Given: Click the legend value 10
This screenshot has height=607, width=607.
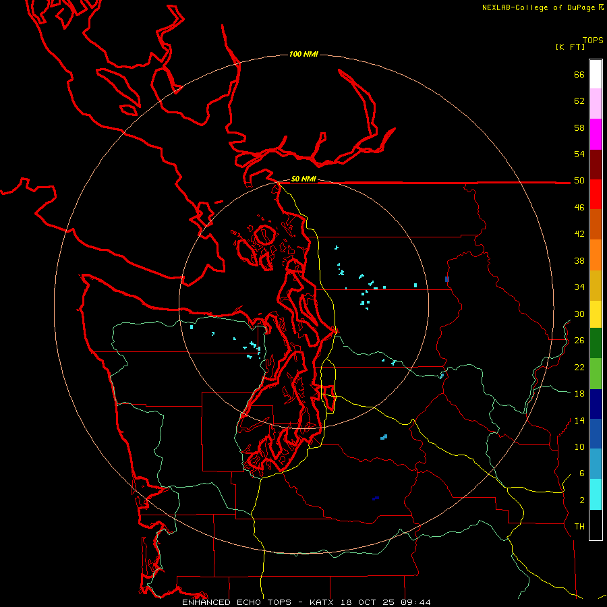Looking at the screenshot, I should [x=579, y=446].
